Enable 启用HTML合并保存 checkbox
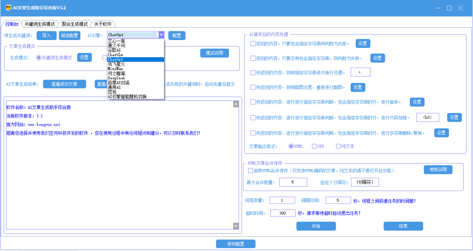The height and width of the screenshot is (251, 473). (250, 170)
